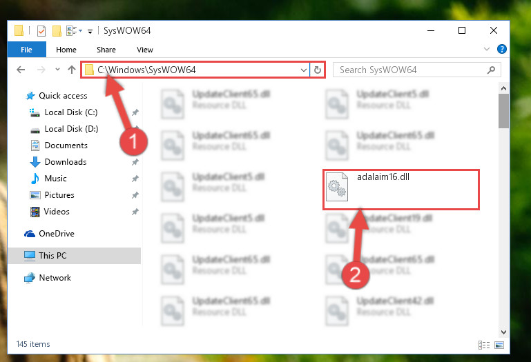531x362 pixels.
Task: Open the Share ribbon tab
Action: 106,50
